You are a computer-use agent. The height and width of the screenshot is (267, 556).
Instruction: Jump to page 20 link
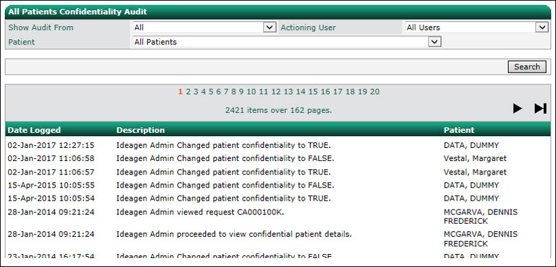click(375, 92)
